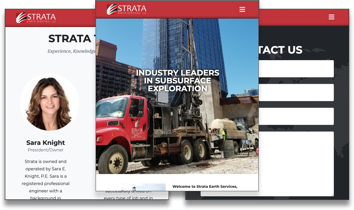The image size is (354, 210).
Task: Click the textarea resize handle on the contact form
Action: (332, 194)
